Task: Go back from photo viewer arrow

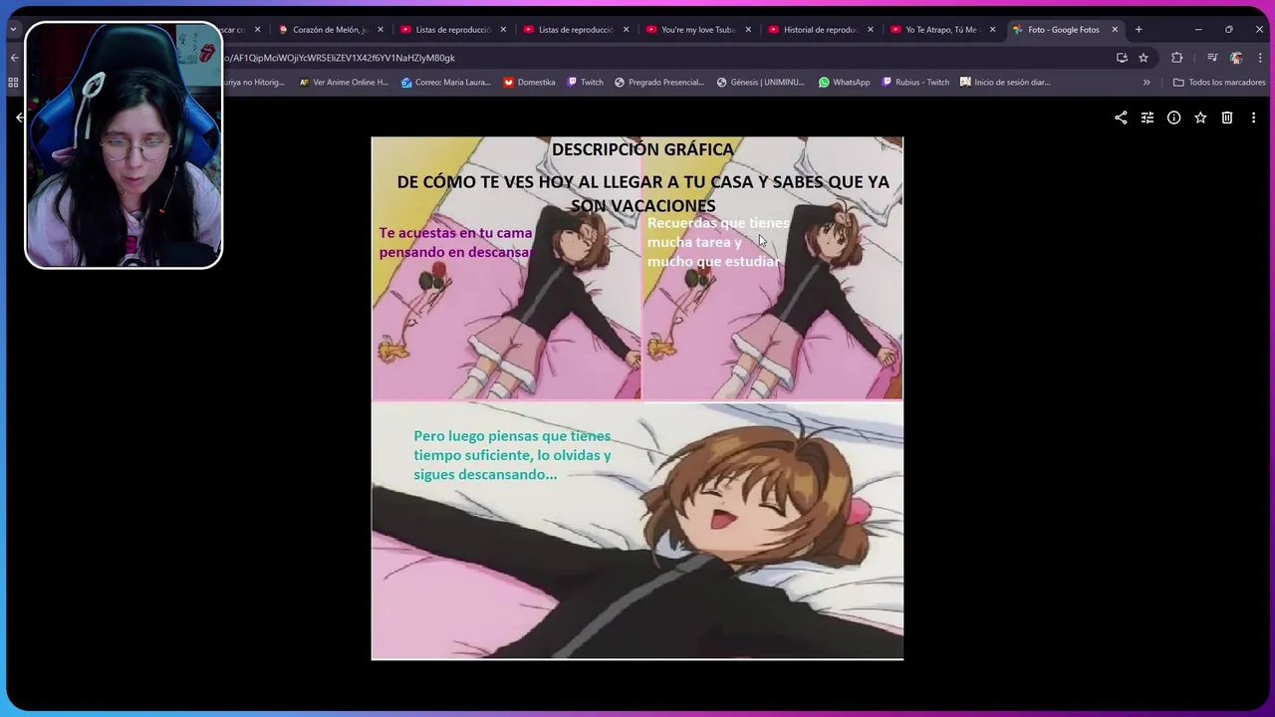Action: click(20, 118)
